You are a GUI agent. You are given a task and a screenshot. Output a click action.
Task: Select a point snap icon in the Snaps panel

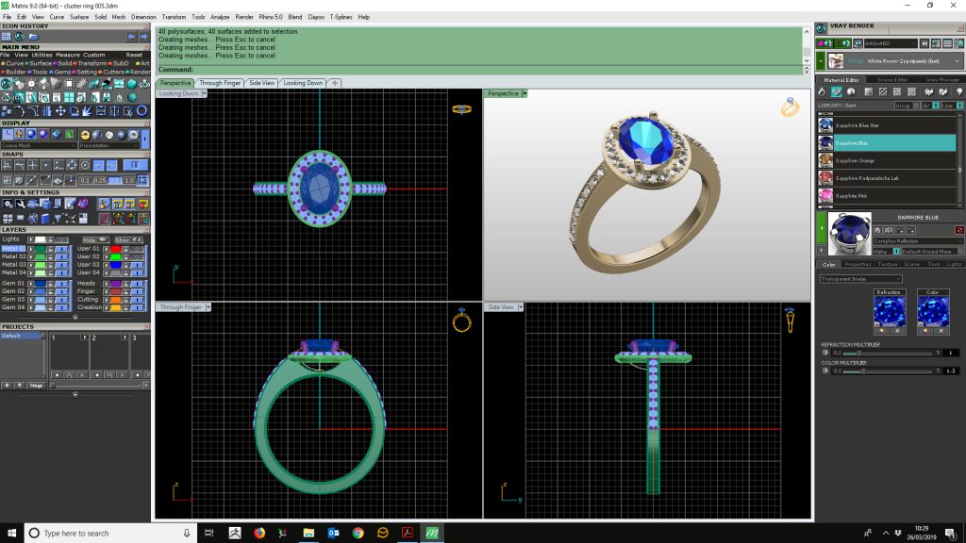pos(45,165)
